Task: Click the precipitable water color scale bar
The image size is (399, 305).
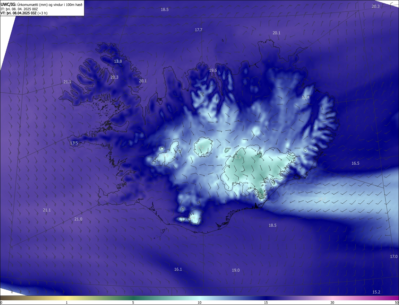Action: (x=199, y=298)
